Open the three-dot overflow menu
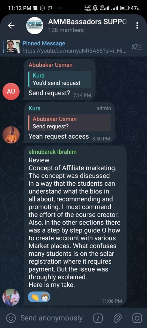147x328 pixels. tap(137, 26)
